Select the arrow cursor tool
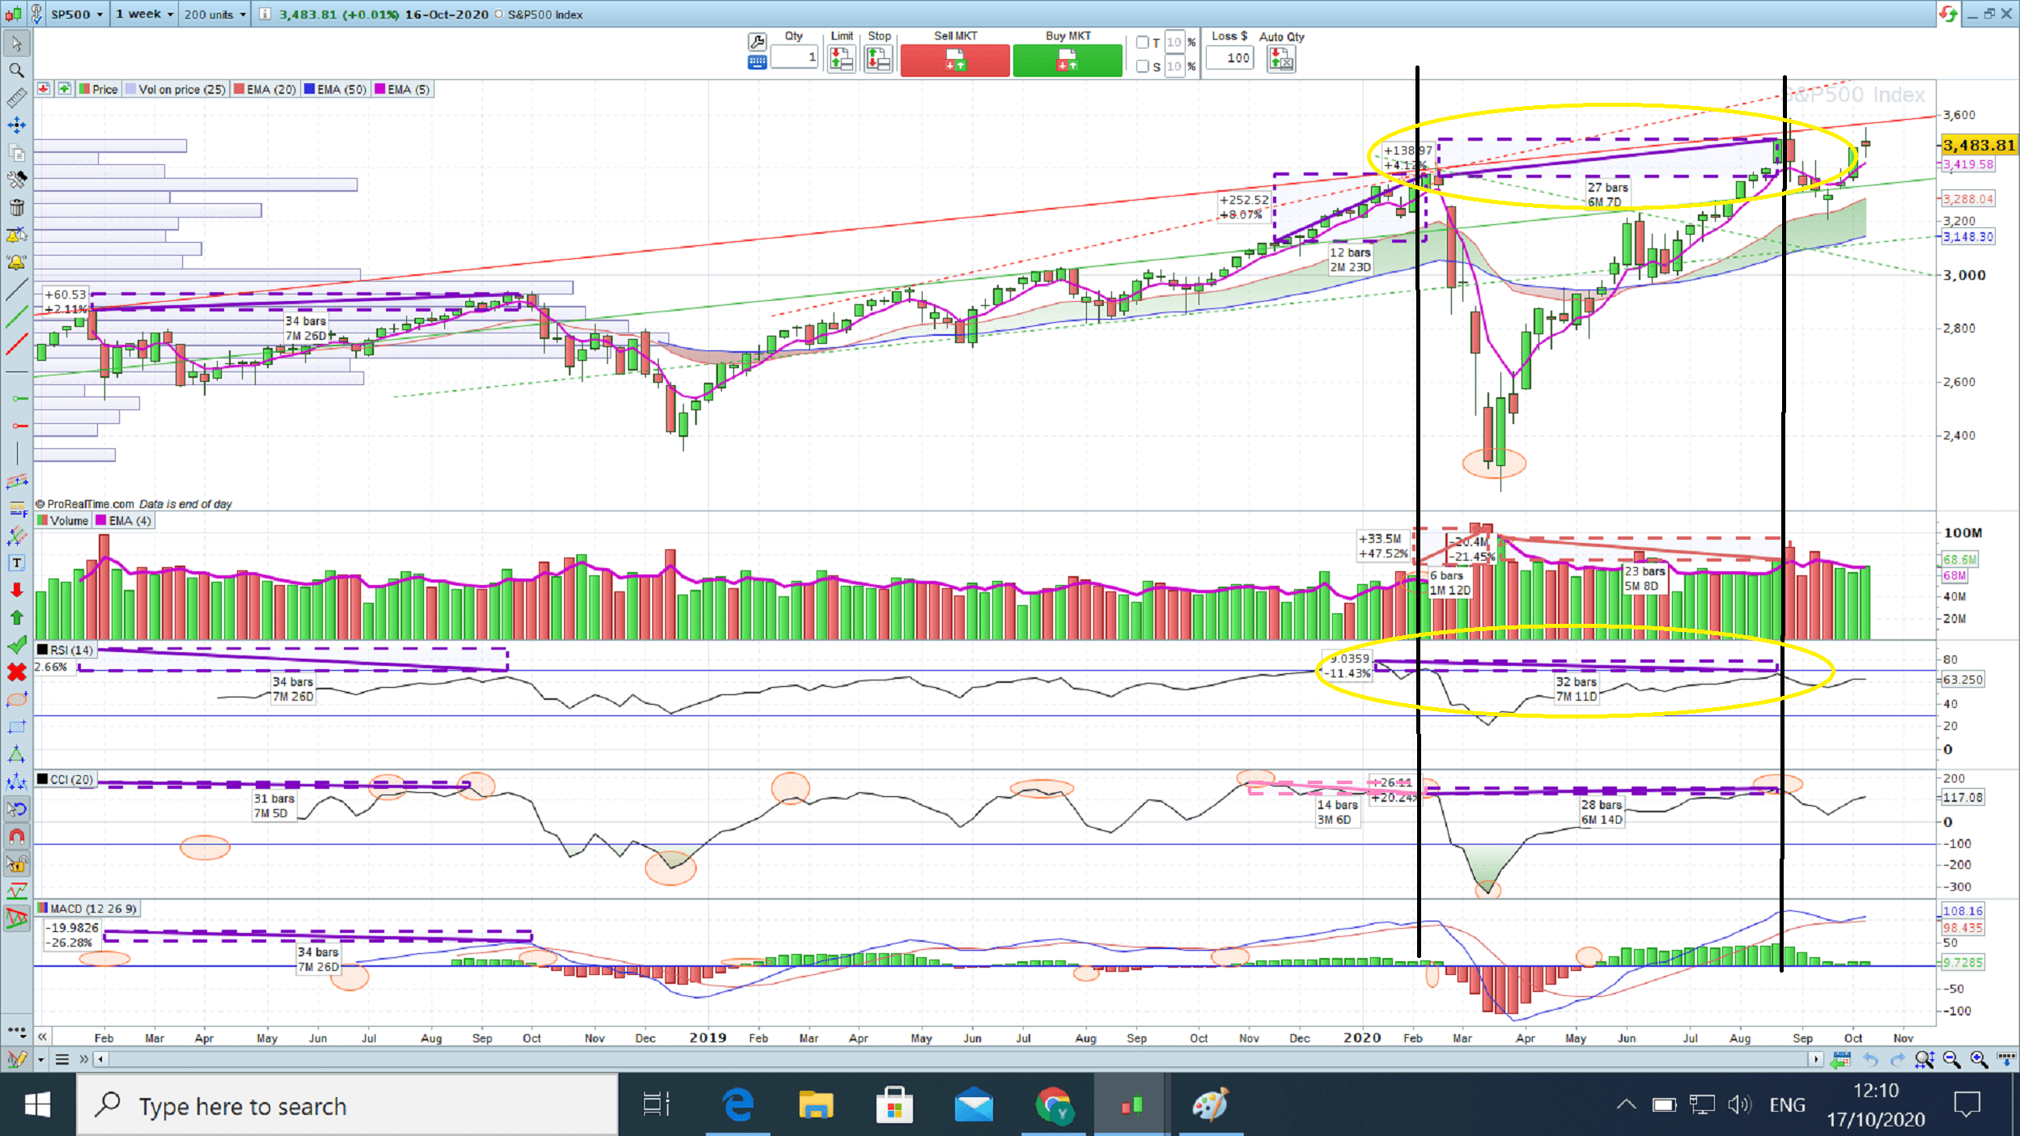 [16, 43]
